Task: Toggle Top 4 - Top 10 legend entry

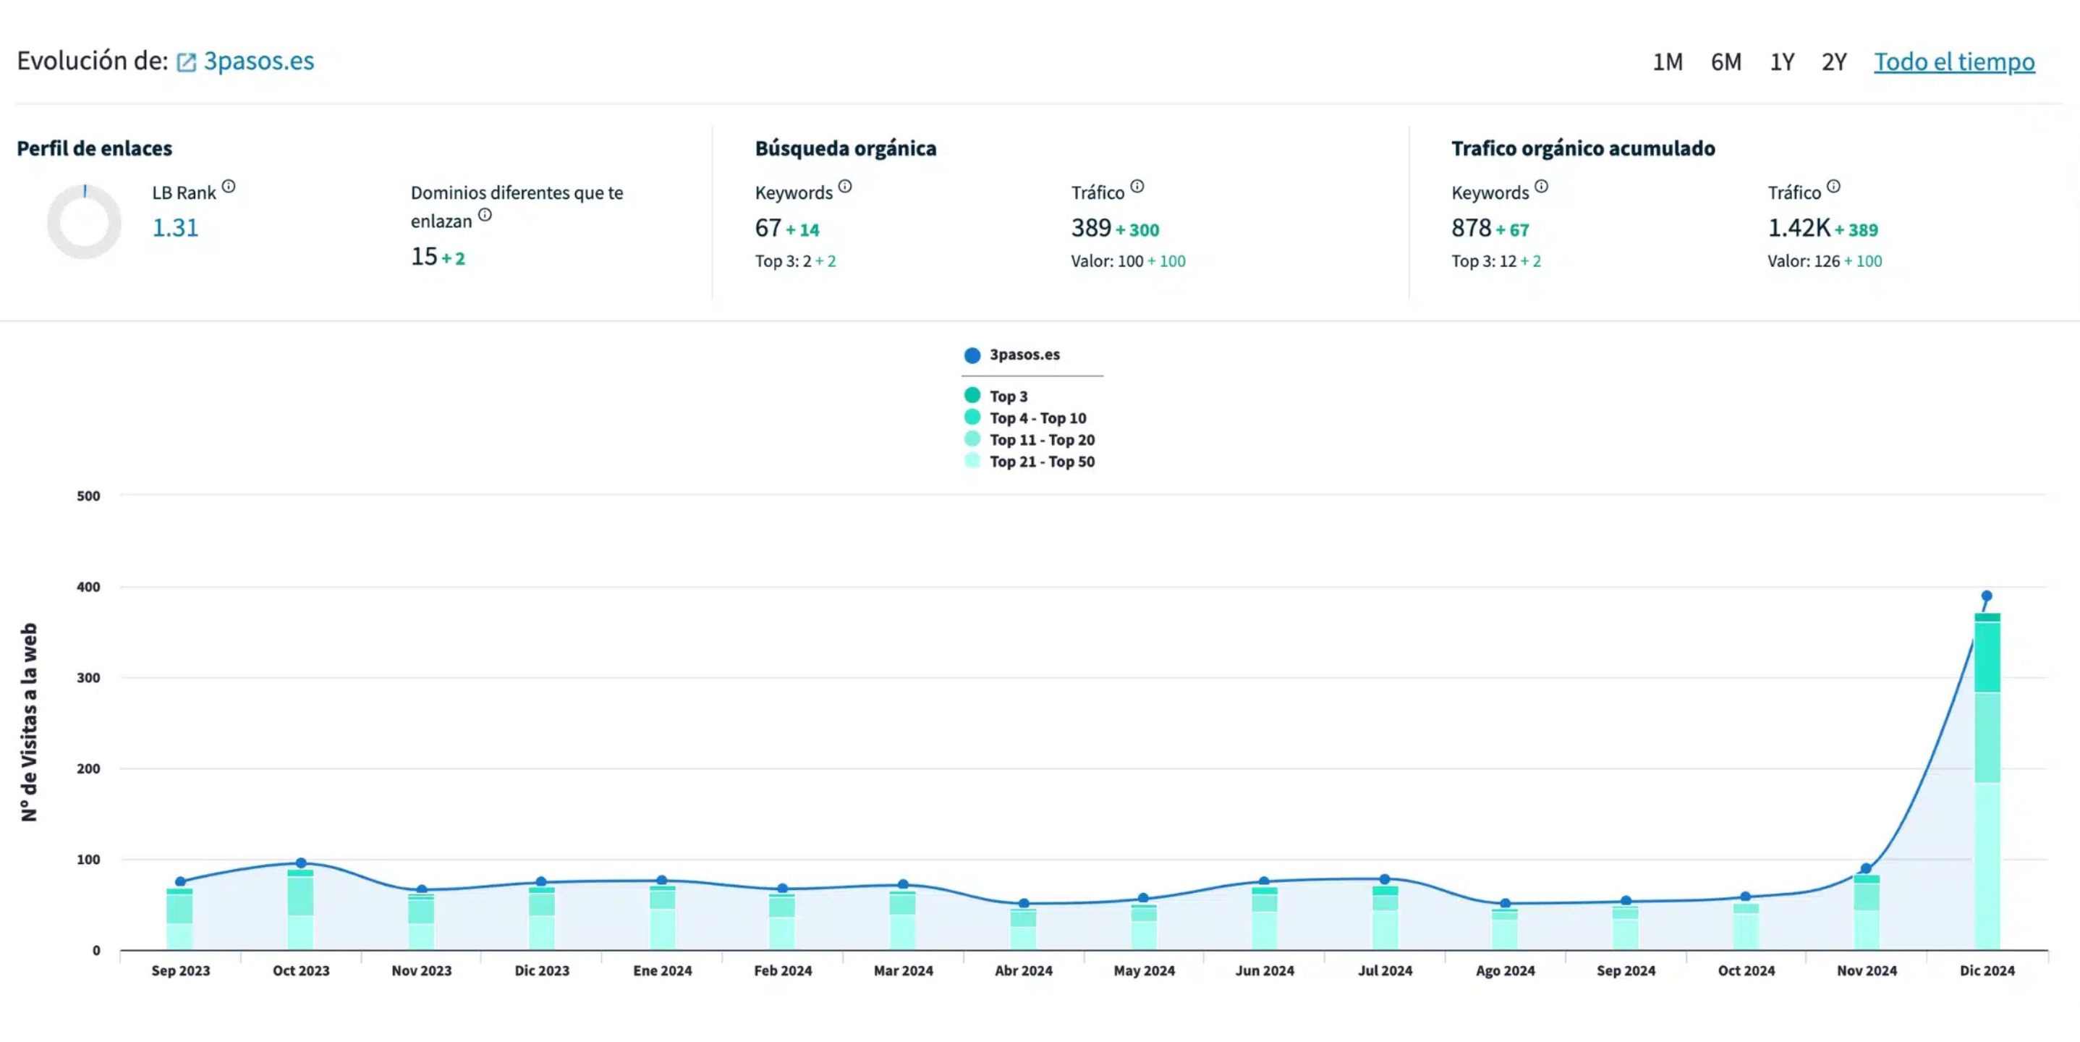Action: pyautogui.click(x=1037, y=418)
